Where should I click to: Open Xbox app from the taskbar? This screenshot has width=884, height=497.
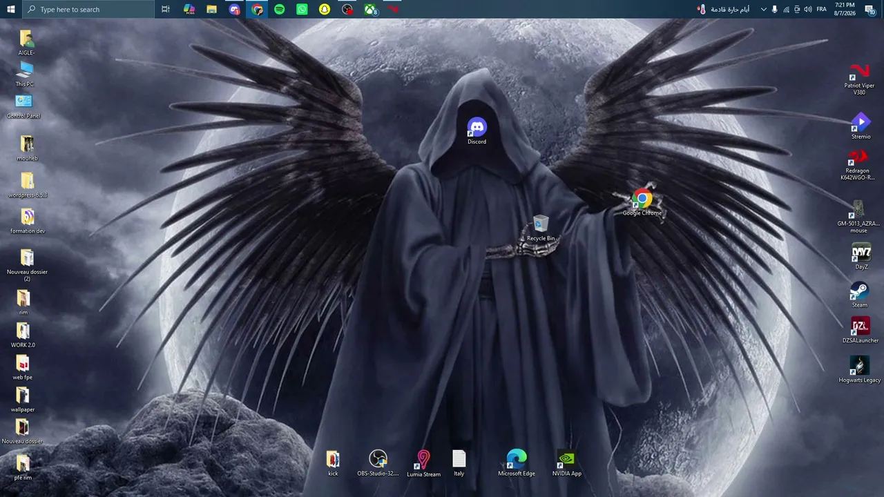coord(371,9)
